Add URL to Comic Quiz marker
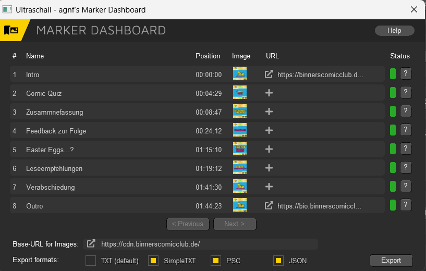This screenshot has width=426, height=271. click(269, 93)
